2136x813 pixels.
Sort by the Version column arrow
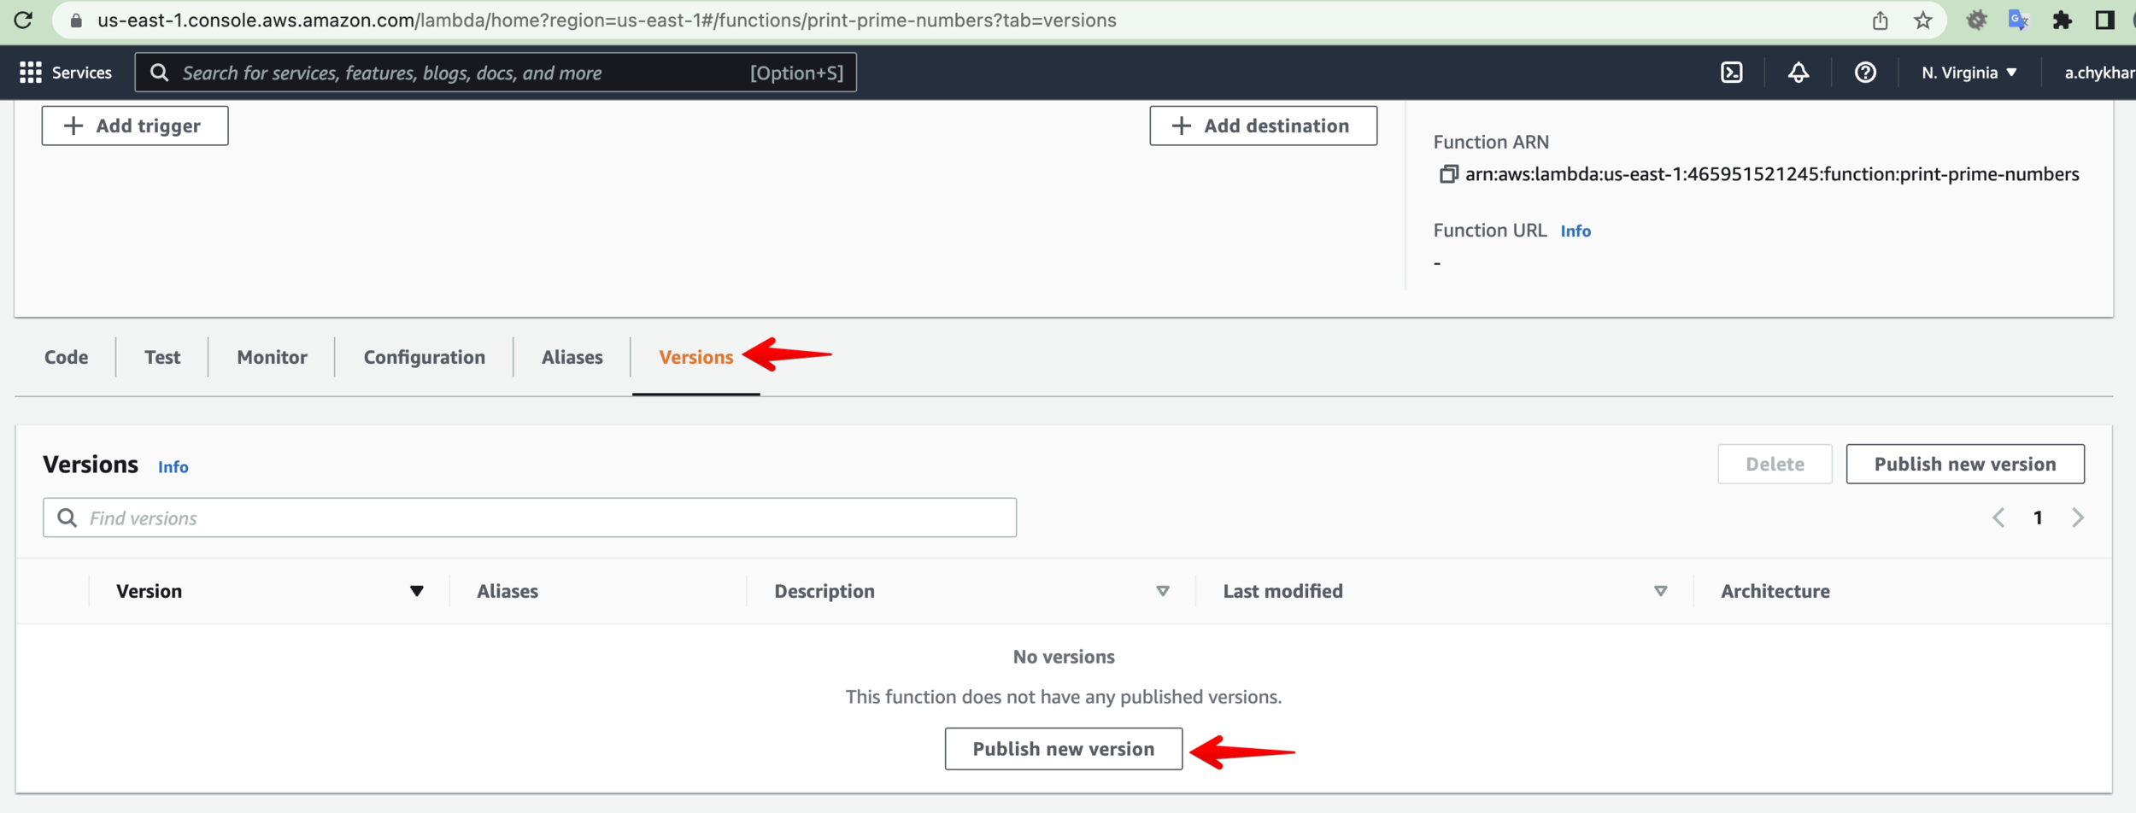416,591
